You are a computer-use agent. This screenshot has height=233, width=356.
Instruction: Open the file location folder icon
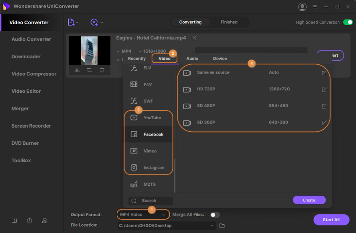[x=222, y=226]
